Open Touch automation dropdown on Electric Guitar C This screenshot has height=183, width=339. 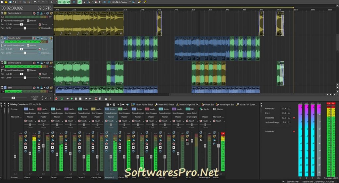pyautogui.click(x=52, y=24)
